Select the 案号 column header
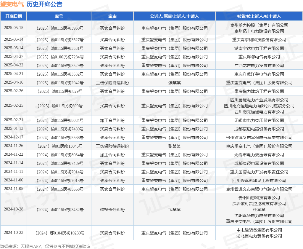The image size is (303, 249). [59, 16]
